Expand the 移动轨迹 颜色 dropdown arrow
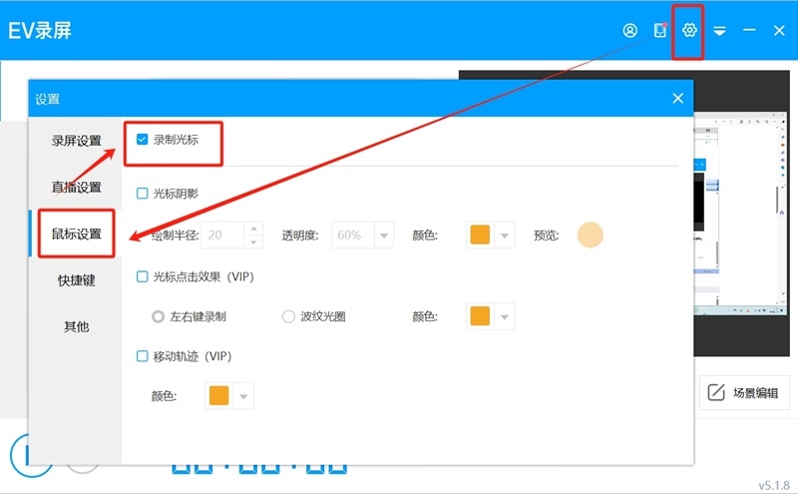The width and height of the screenshot is (798, 494). click(x=243, y=396)
